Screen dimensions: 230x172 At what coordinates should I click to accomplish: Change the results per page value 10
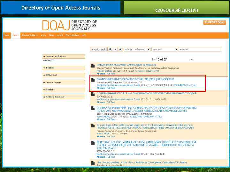[x=115, y=49]
